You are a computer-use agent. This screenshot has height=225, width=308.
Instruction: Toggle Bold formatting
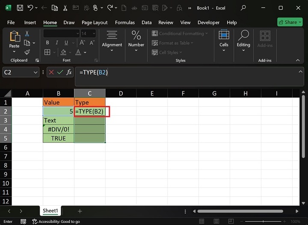[x=47, y=43]
